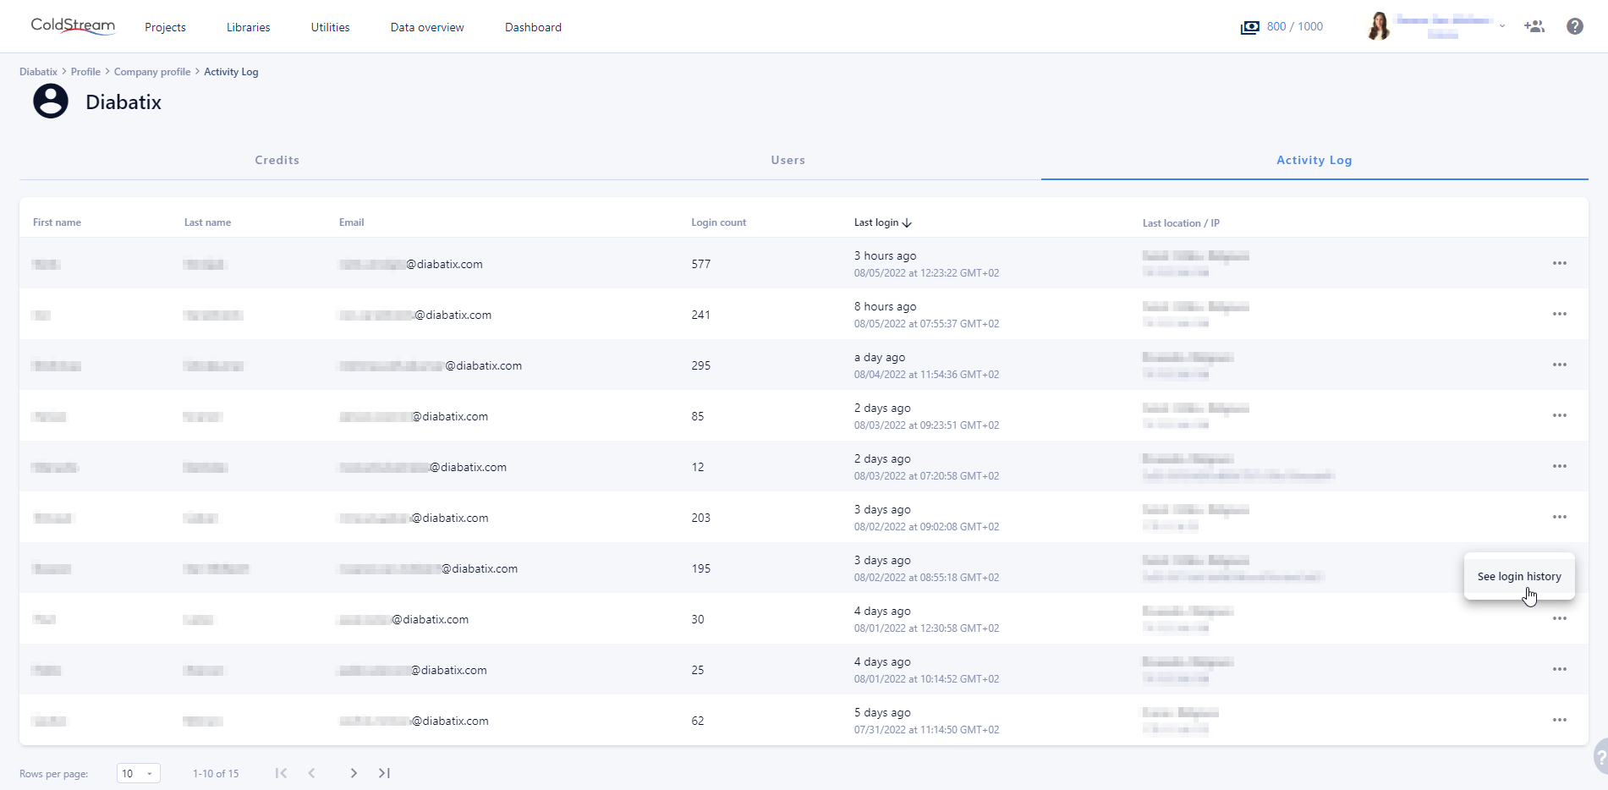Open the help question mark icon

click(1575, 26)
